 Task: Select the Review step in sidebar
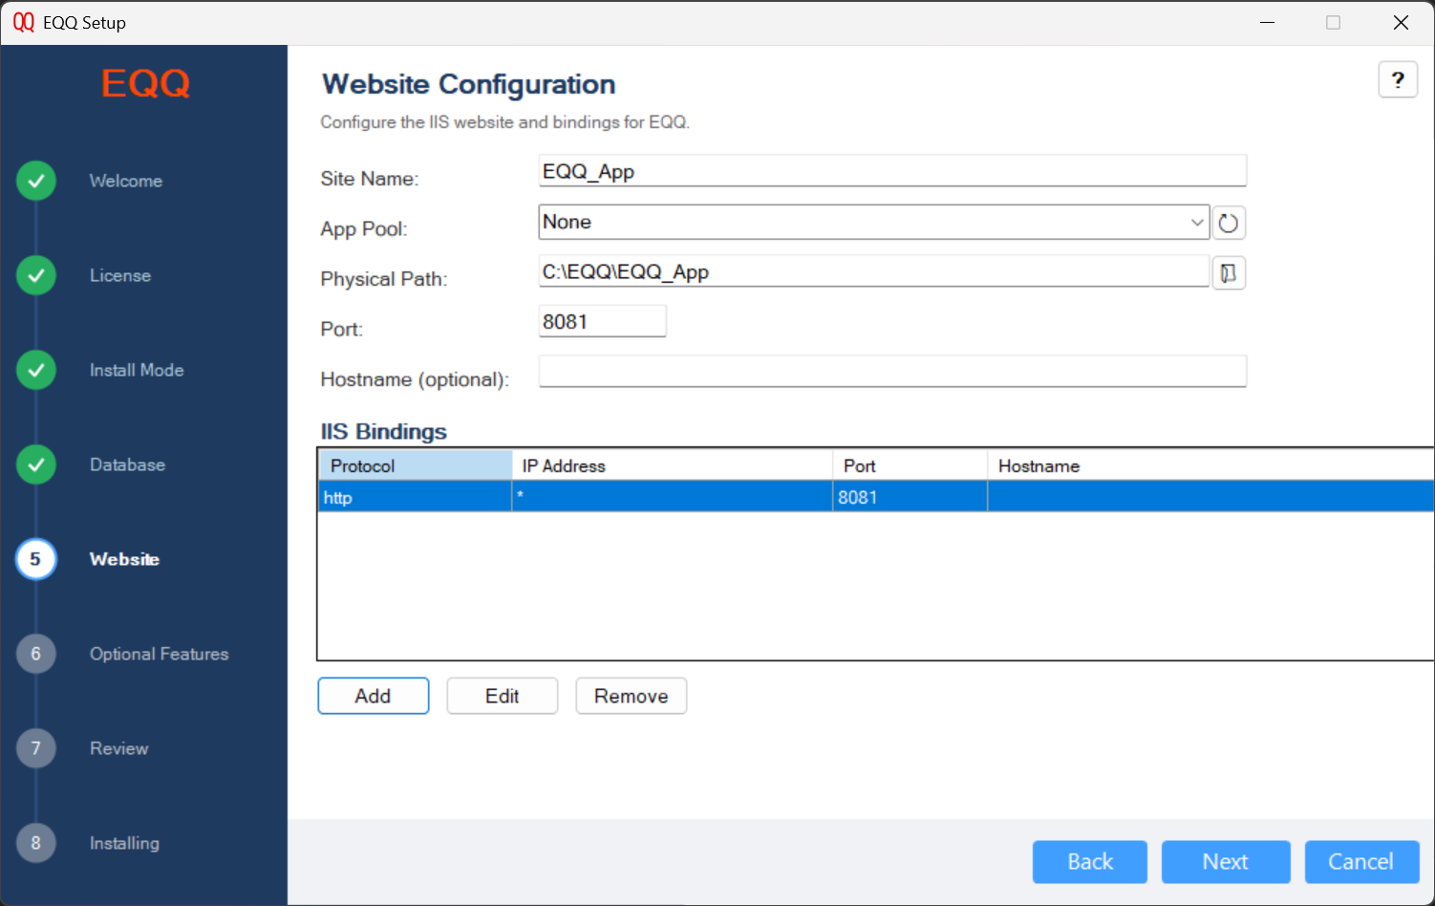coord(118,748)
